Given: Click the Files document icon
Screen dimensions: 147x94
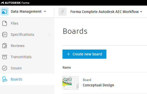Looking at the screenshot, I should point(5,23).
